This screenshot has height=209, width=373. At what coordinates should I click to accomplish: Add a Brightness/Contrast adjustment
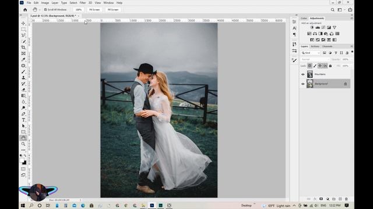tap(312, 27)
